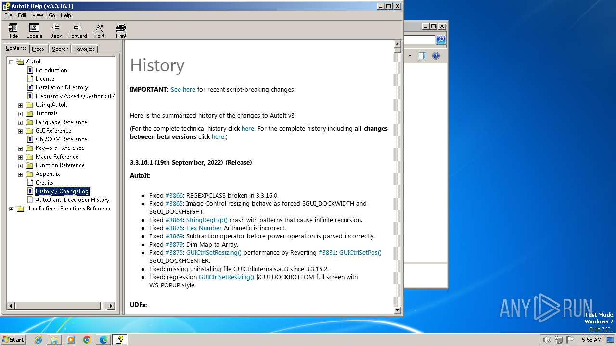
Task: Open AutoIt and Developer History topic
Action: pyautogui.click(x=72, y=200)
